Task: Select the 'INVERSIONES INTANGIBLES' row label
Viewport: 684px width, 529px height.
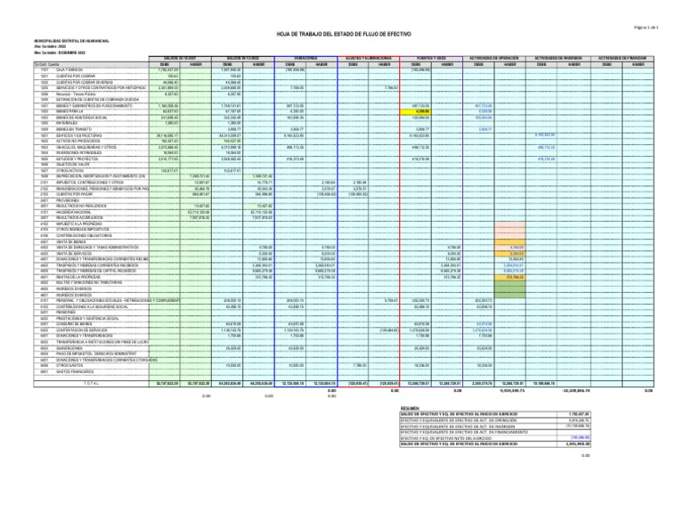Action: [x=78, y=153]
